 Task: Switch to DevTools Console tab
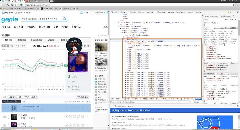(x=133, y=12)
